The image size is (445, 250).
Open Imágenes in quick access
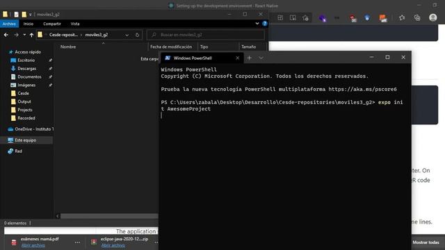click(26, 85)
